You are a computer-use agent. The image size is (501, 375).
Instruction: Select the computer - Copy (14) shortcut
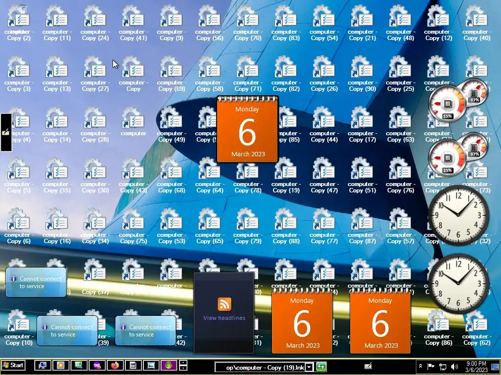tap(57, 125)
